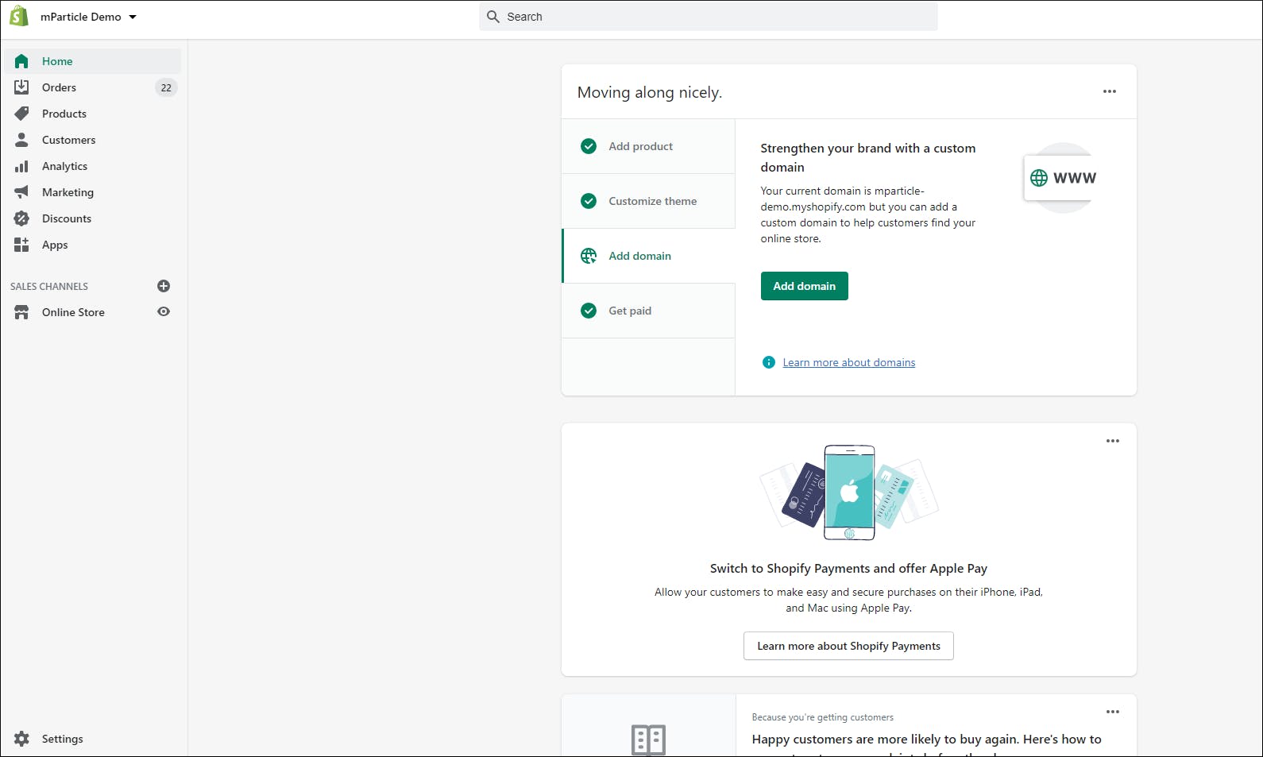Click the Search input field
The height and width of the screenshot is (757, 1263).
click(x=708, y=17)
